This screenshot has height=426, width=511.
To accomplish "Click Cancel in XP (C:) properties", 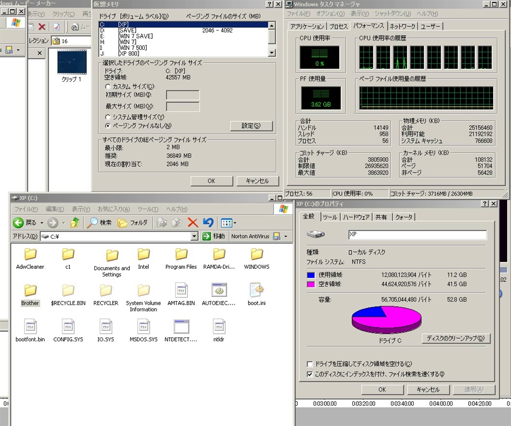I will point(428,390).
